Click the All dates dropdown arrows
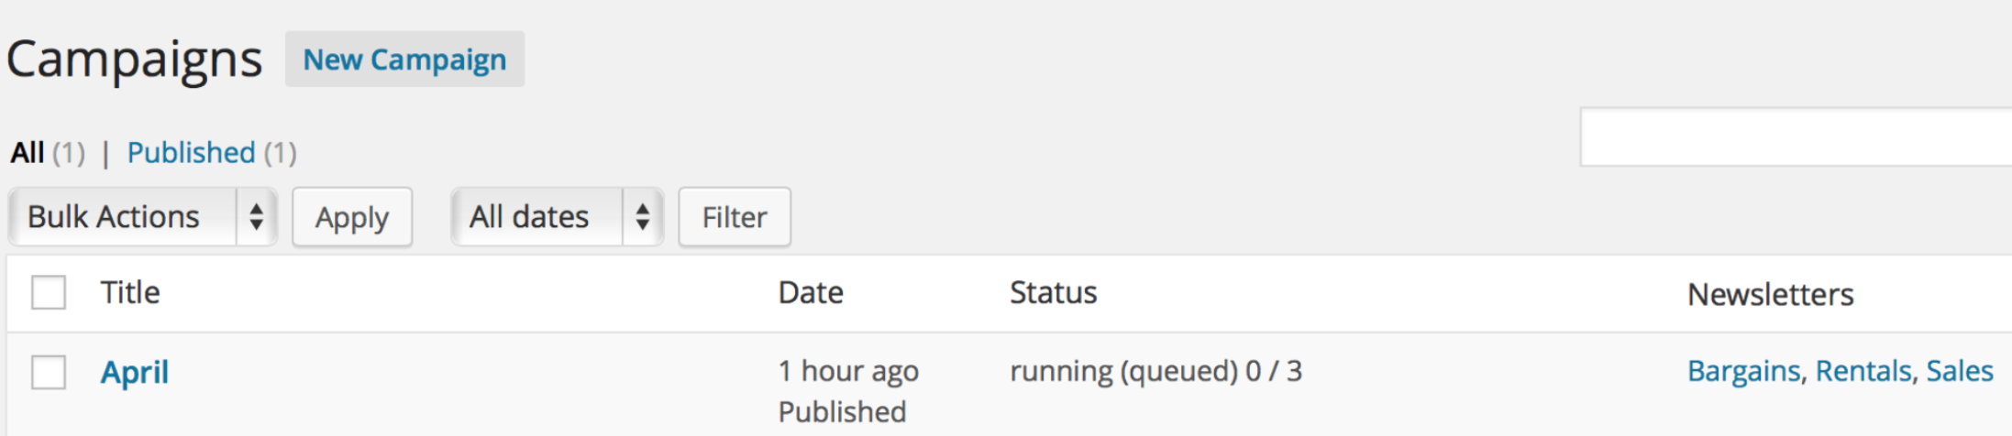 [x=643, y=217]
